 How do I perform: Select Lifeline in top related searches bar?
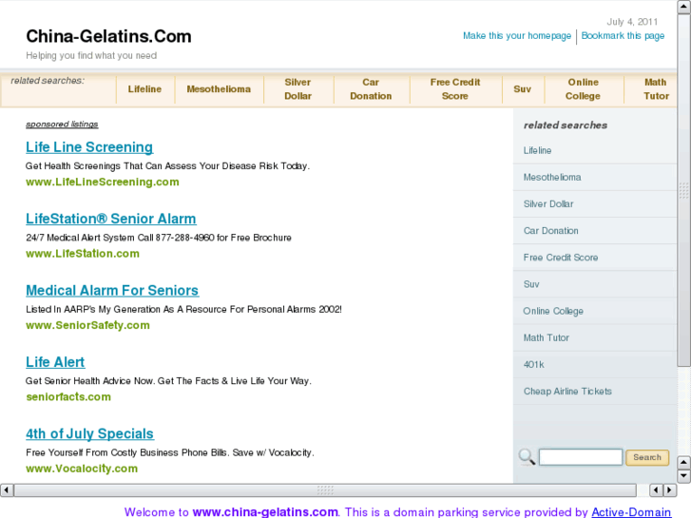coord(144,89)
